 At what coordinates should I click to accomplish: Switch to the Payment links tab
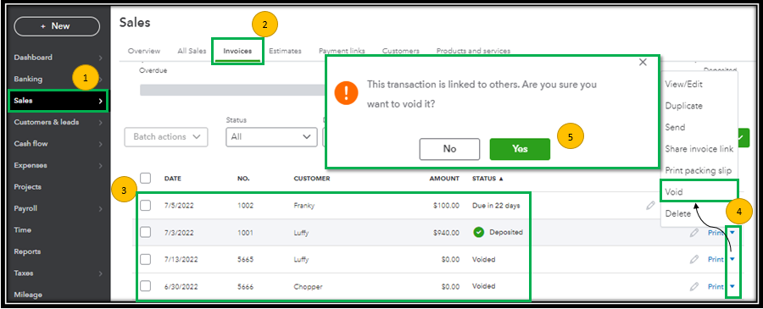(x=343, y=51)
